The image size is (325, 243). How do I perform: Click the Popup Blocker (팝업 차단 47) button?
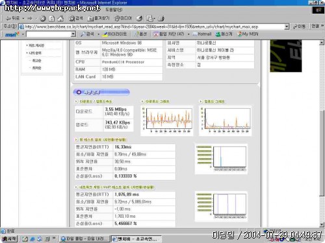click(x=169, y=34)
